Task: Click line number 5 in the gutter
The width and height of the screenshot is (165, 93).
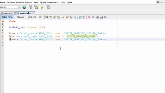Action: click(x=3, y=33)
